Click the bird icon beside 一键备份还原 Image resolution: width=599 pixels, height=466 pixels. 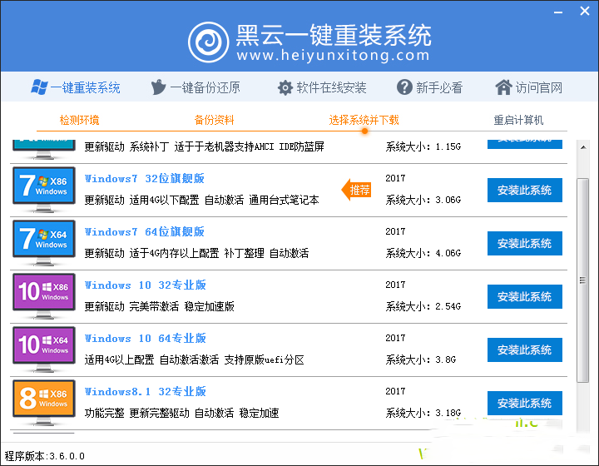coord(159,87)
